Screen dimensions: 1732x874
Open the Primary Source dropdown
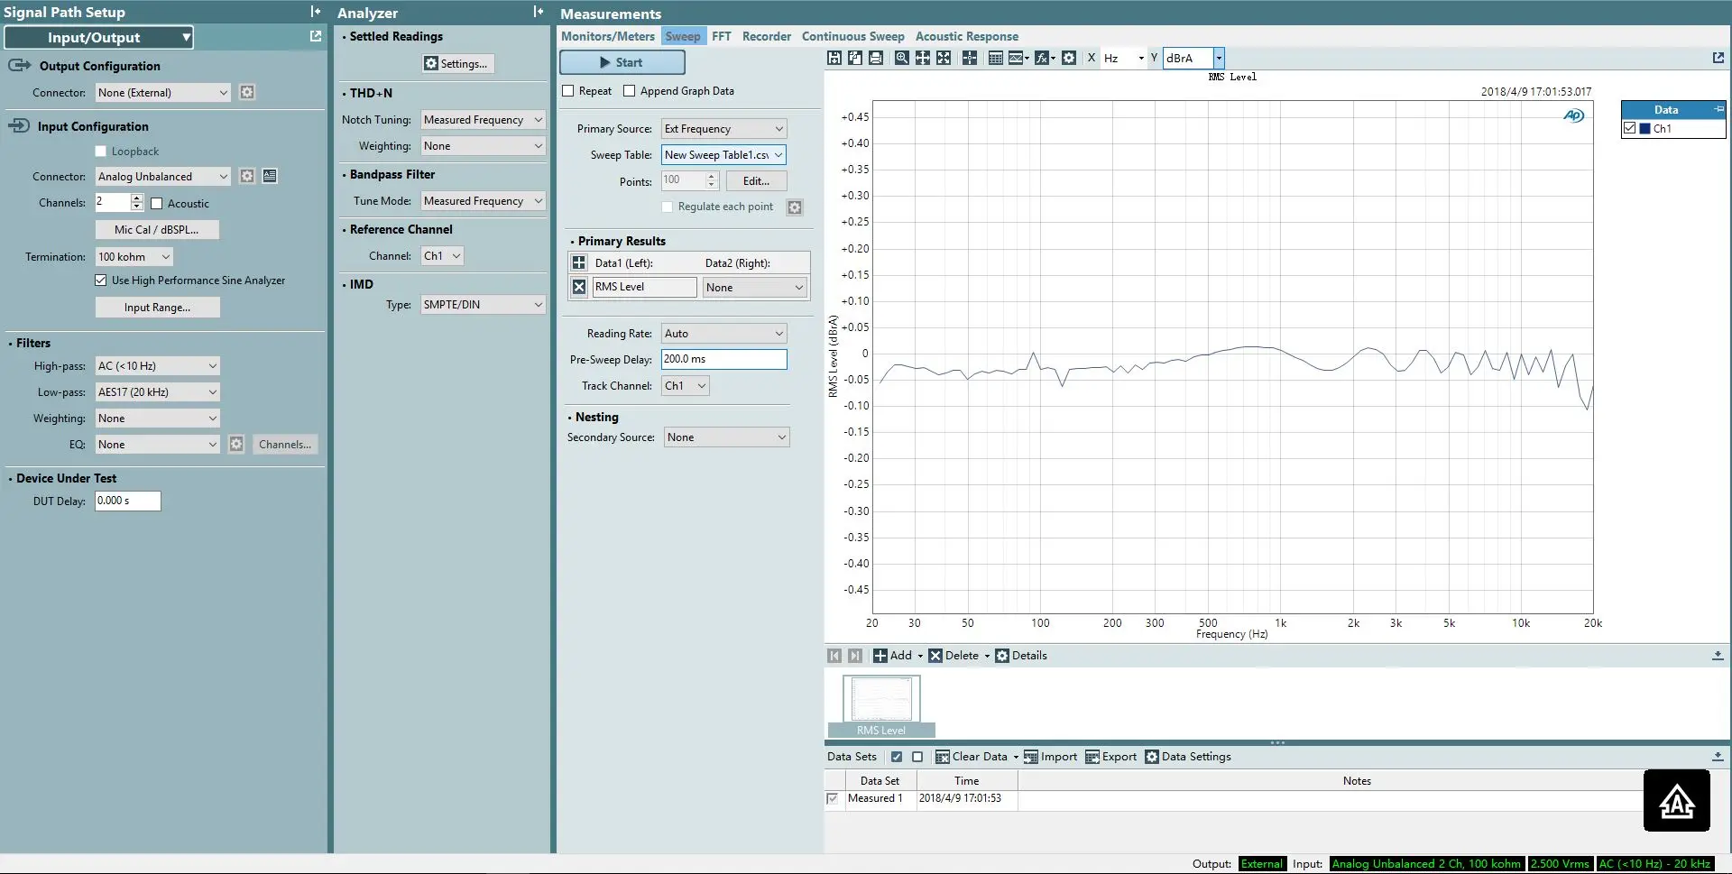point(724,129)
